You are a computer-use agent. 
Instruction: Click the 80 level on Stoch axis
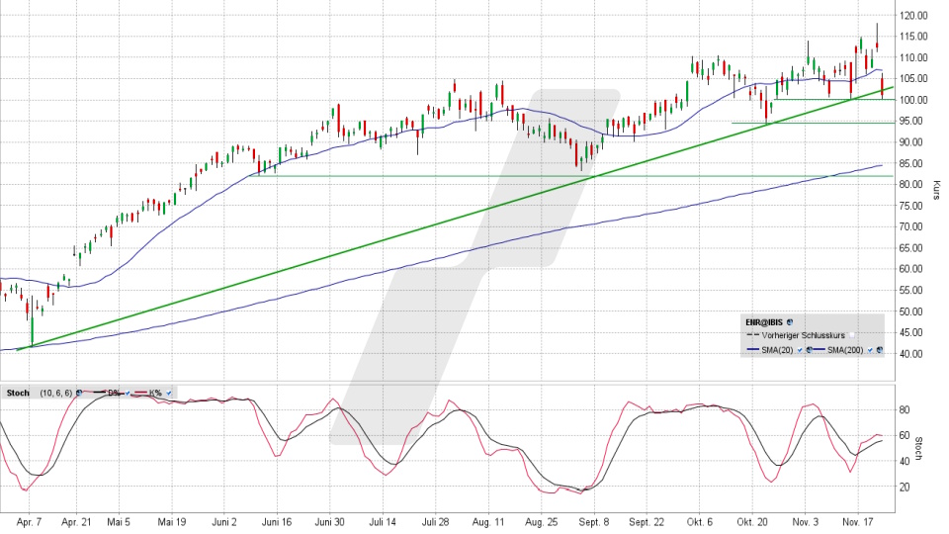(x=902, y=408)
